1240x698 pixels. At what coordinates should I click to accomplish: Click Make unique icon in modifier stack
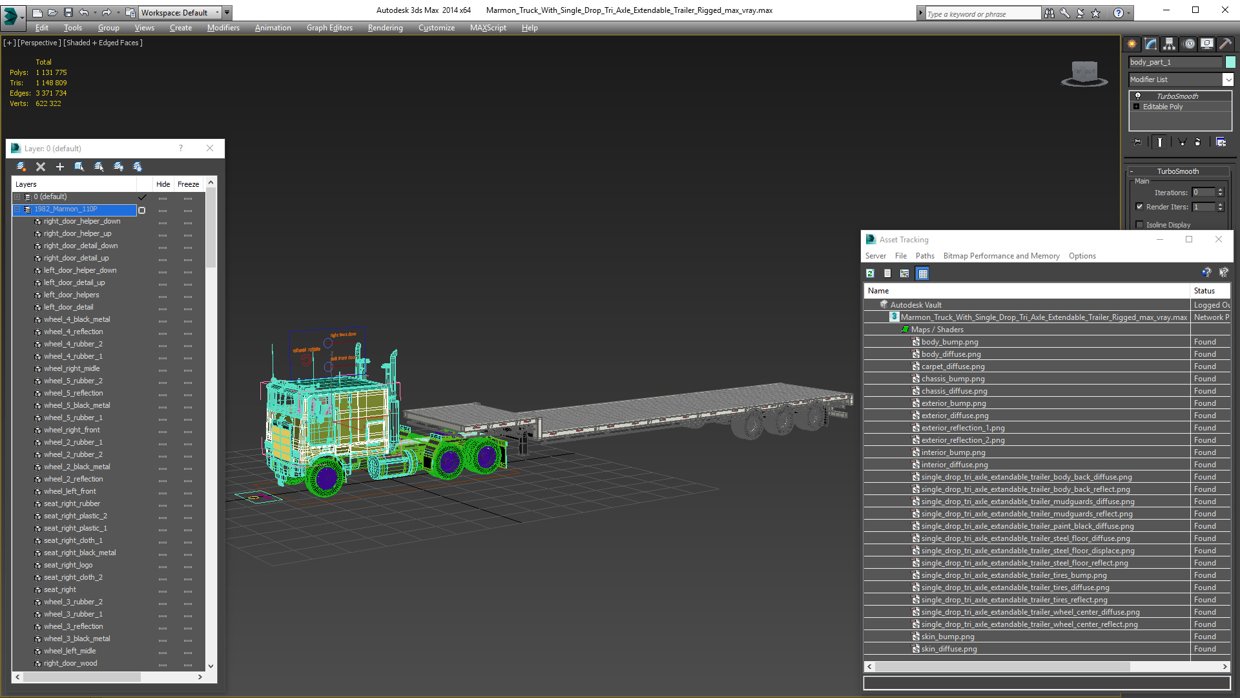1182,142
